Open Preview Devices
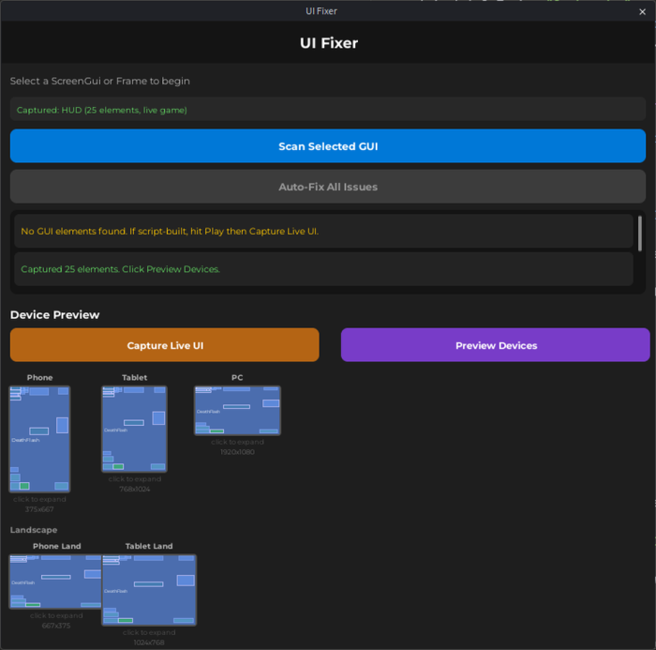656x650 pixels. (496, 344)
